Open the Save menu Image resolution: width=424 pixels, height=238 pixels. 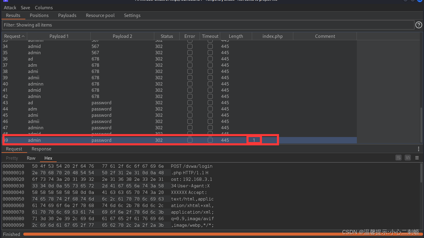(25, 8)
